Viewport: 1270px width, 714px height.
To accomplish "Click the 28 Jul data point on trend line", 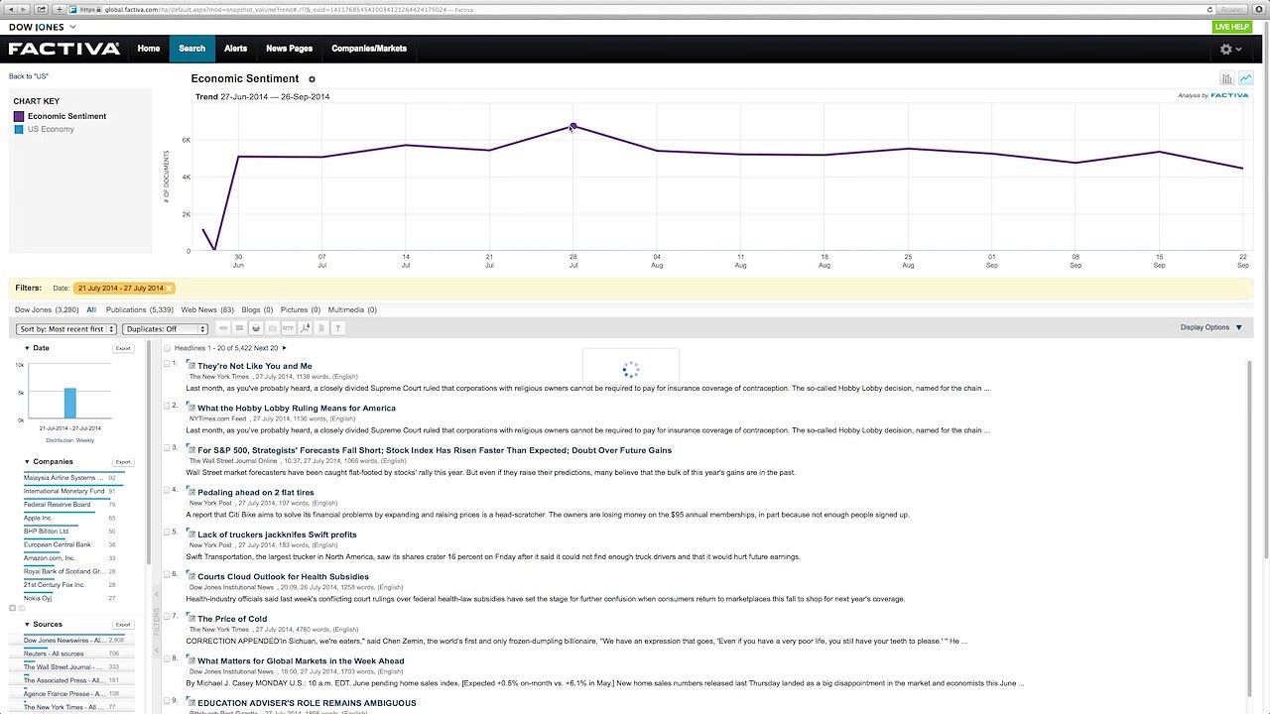I will coord(572,126).
